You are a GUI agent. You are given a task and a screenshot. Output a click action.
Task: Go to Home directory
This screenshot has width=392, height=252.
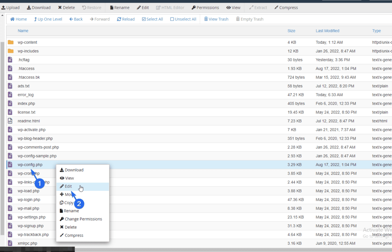tap(19, 19)
